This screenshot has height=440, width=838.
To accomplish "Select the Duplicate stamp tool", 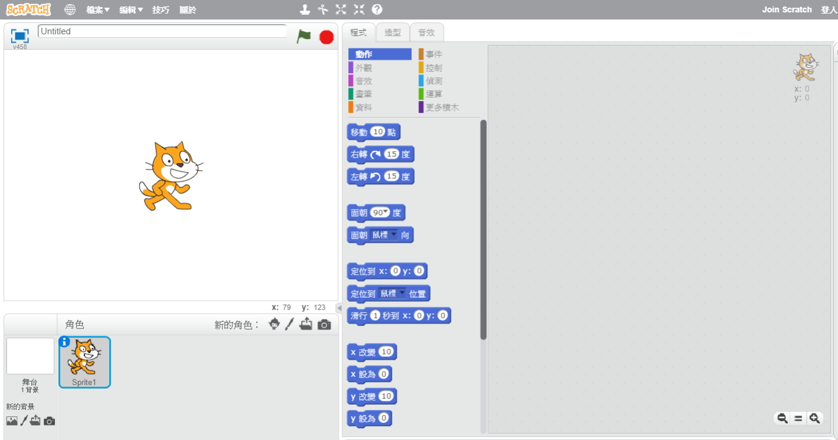I will point(305,9).
